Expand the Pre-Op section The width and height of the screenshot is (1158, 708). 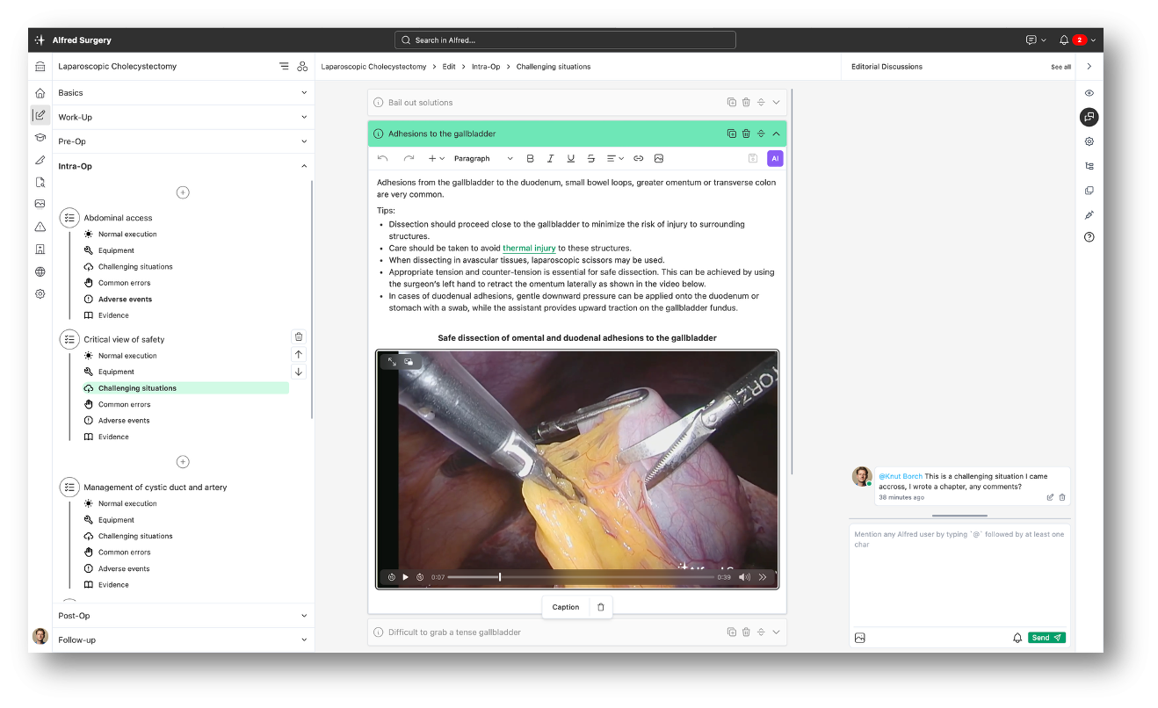(x=183, y=141)
